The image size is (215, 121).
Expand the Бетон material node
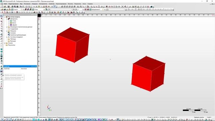click(9, 23)
